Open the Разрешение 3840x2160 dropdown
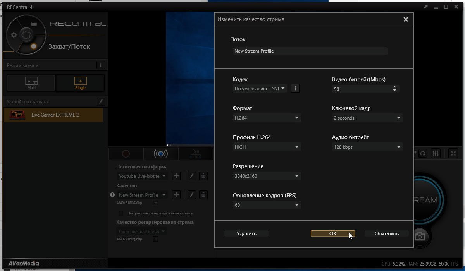The width and height of the screenshot is (465, 271). click(267, 176)
